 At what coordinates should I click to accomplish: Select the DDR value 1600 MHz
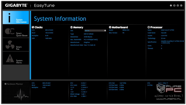[x=49, y=38]
